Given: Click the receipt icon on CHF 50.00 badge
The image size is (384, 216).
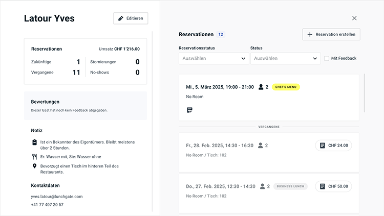Looking at the screenshot, I should (322, 186).
